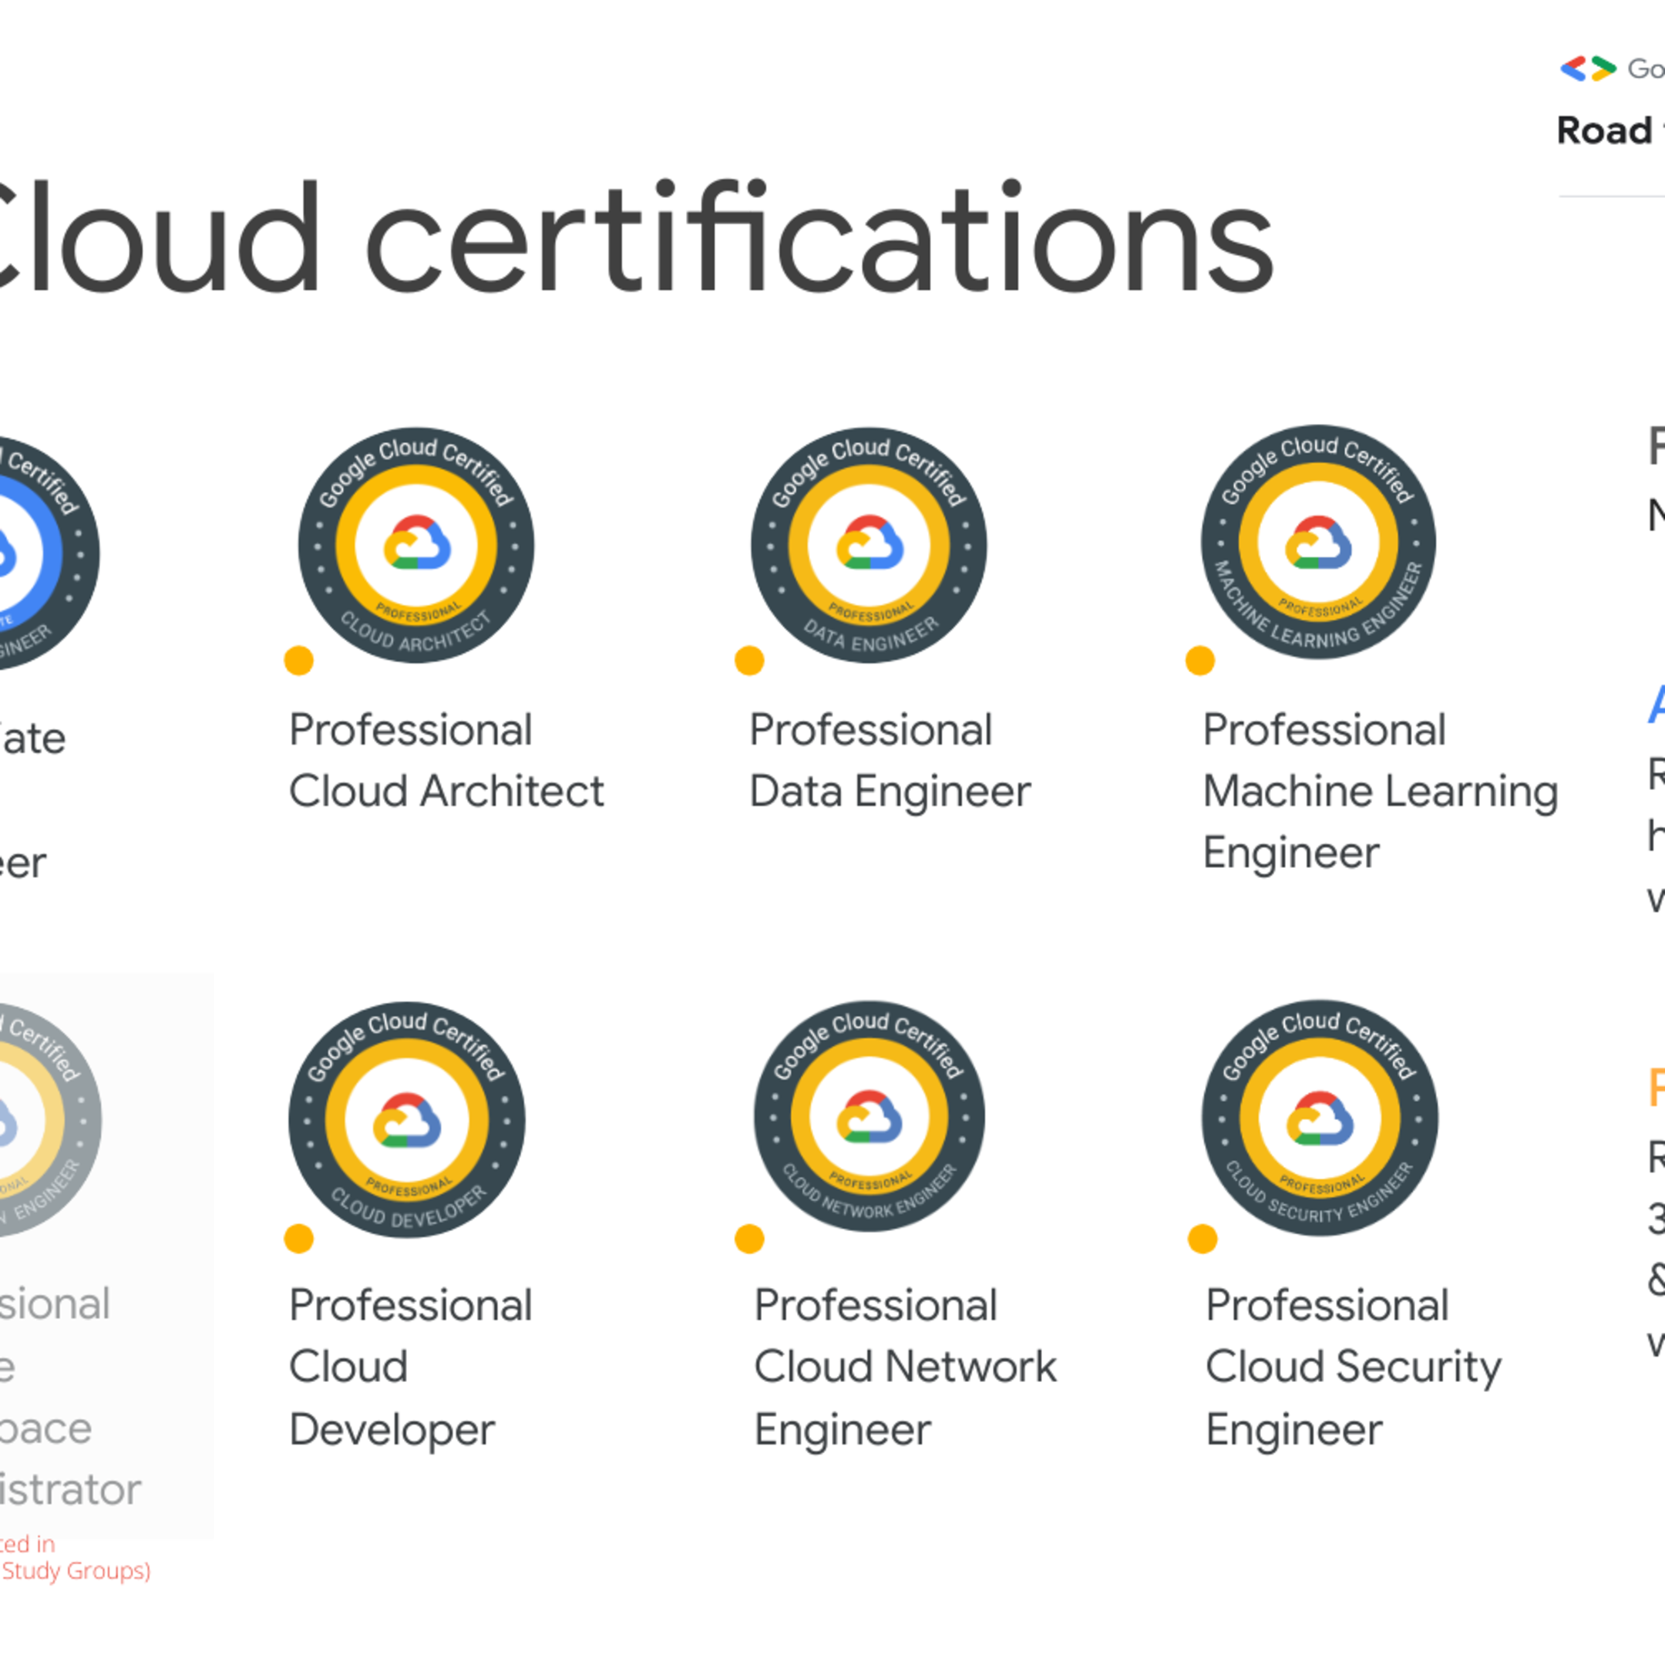Select the Machine Learning Engineer badge
Screen dimensions: 1665x1665
[x=1319, y=543]
